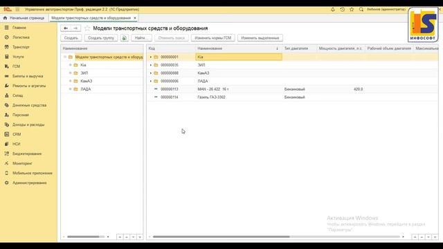Expand group row 000000035 ЗИЛ in table

coord(151,65)
